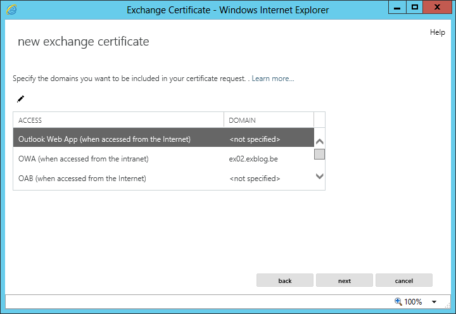This screenshot has height=314, width=456.
Task: Sort by the ACCESS column header
Action: 118,120
